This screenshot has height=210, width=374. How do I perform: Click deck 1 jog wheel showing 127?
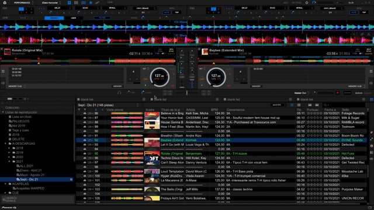[x=160, y=77]
